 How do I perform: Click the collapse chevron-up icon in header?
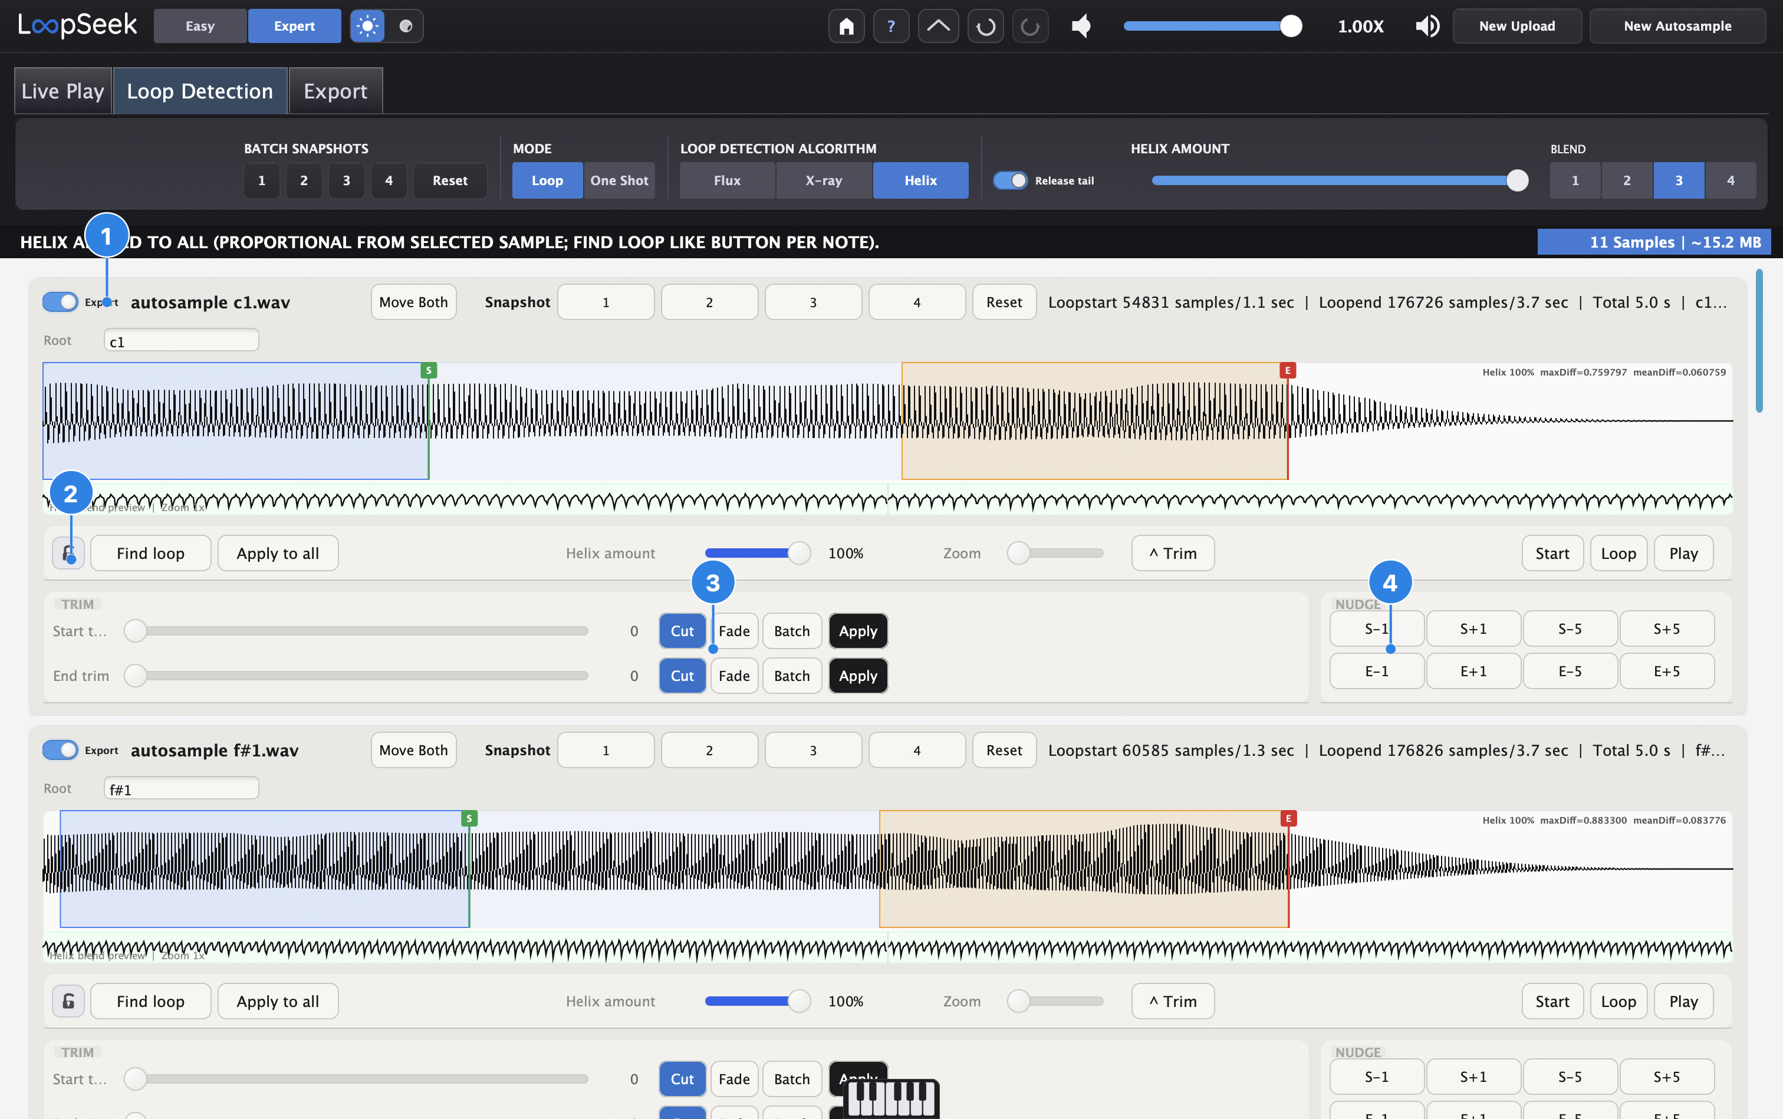[x=937, y=27]
